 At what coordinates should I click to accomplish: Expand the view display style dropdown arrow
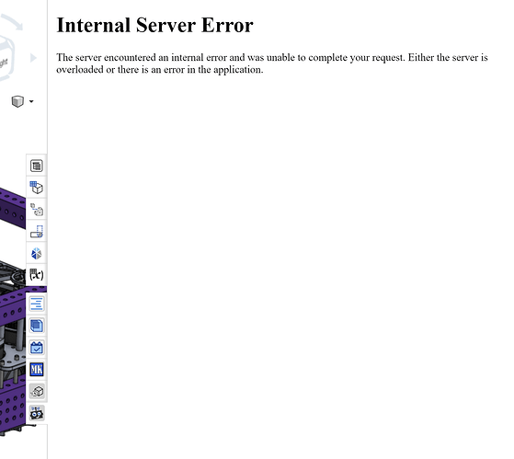pyautogui.click(x=31, y=101)
